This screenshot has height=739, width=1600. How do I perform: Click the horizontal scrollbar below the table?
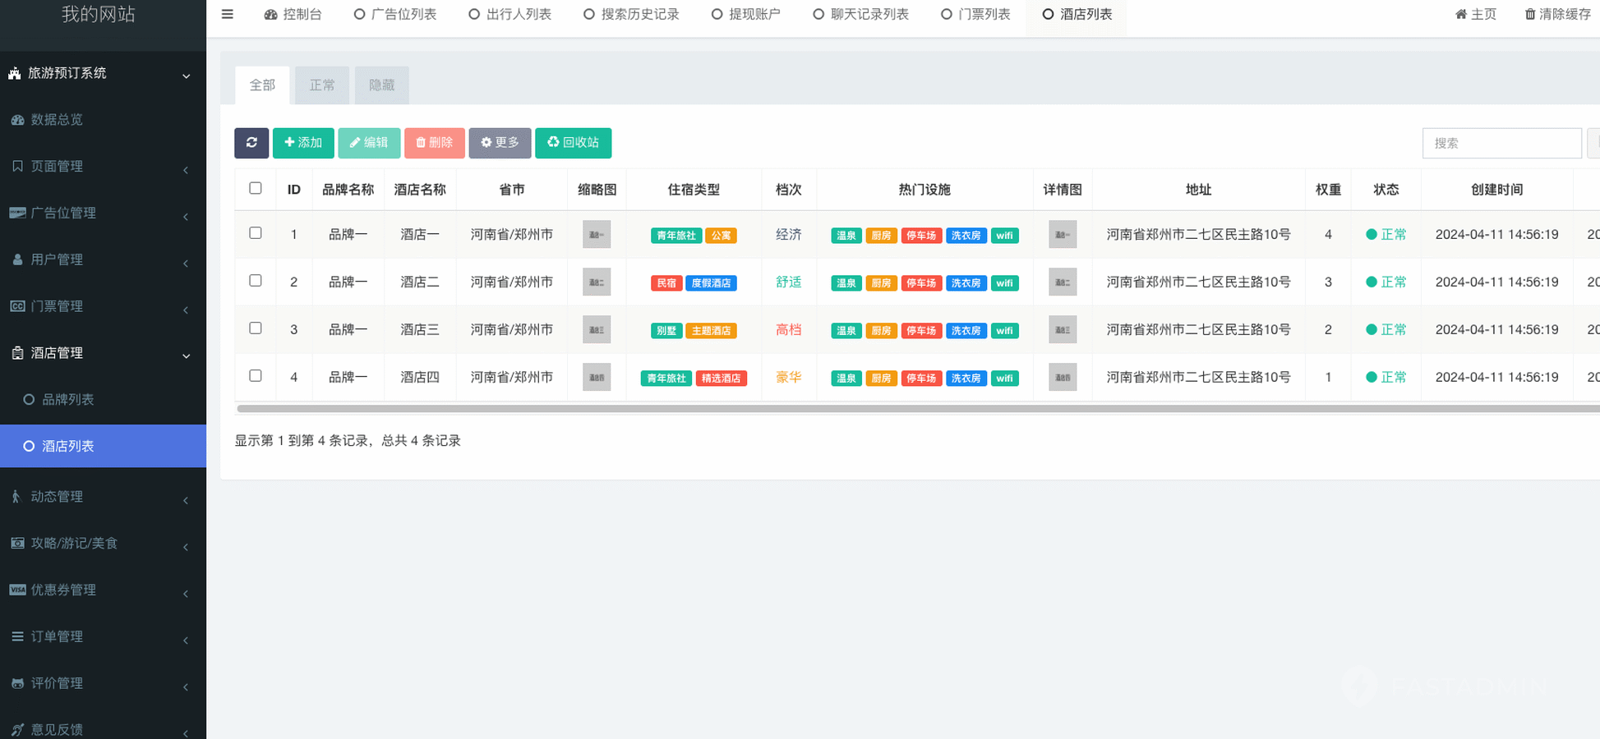pos(904,408)
